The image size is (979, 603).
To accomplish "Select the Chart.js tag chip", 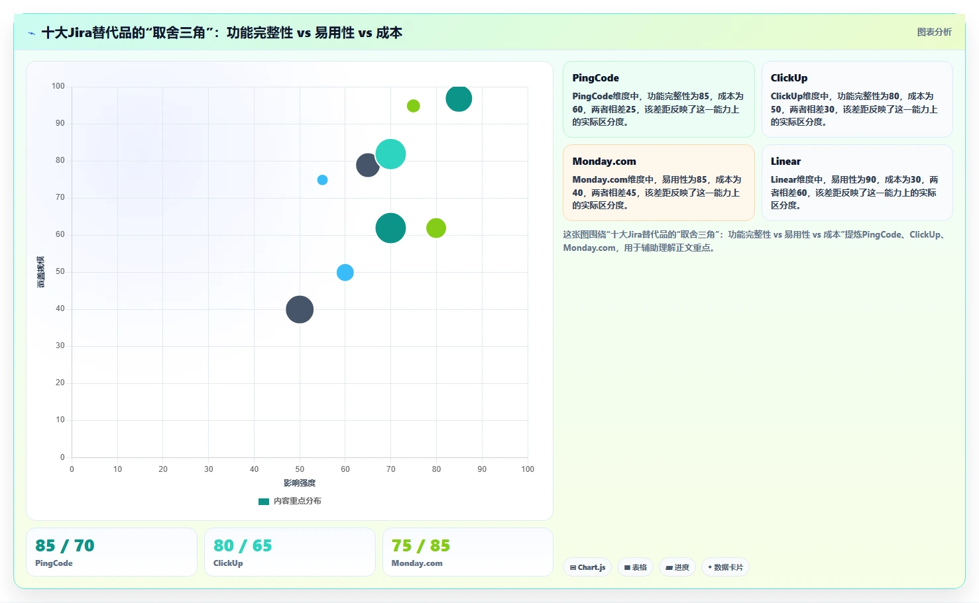I will [587, 567].
